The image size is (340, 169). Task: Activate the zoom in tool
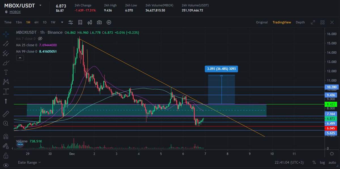point(6,123)
